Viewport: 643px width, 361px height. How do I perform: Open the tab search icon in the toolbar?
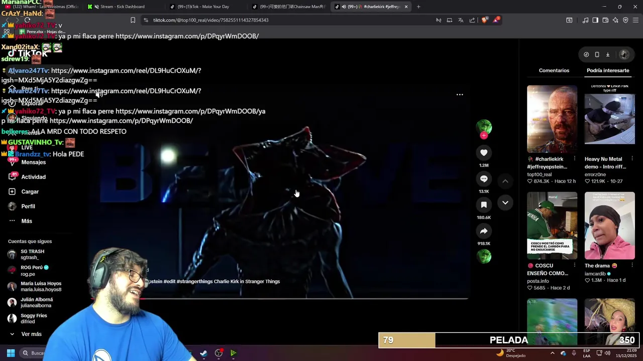569,20
